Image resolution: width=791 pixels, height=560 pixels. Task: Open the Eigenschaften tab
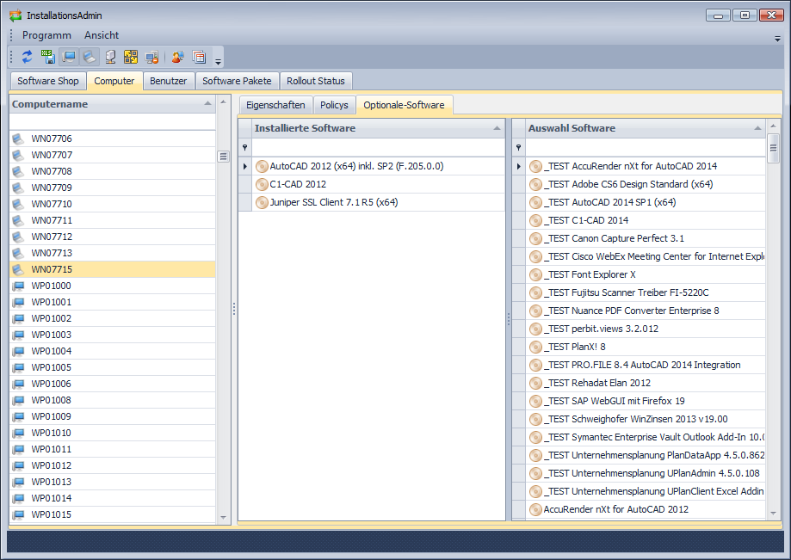(275, 105)
